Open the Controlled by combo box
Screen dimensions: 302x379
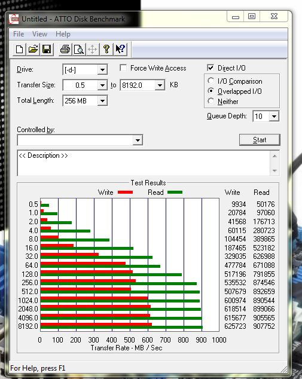pos(80,140)
